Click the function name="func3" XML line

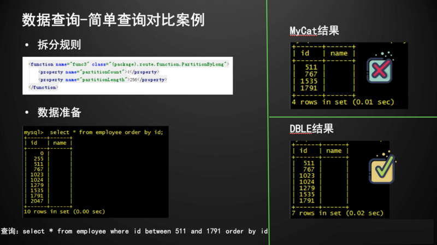tap(128, 64)
